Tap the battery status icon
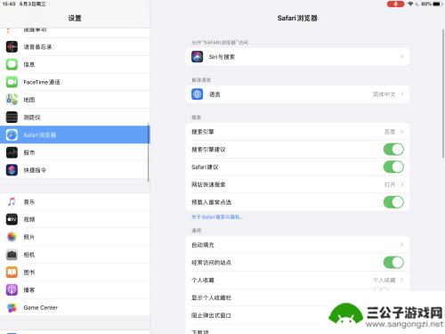This screenshot has width=445, height=334. click(437, 4)
